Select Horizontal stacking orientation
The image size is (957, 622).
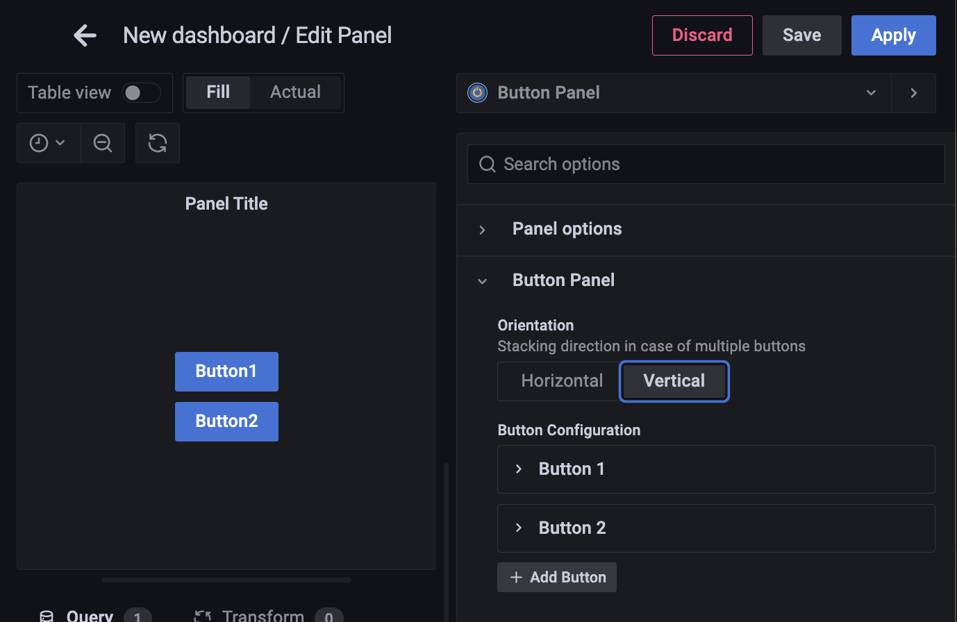coord(561,380)
